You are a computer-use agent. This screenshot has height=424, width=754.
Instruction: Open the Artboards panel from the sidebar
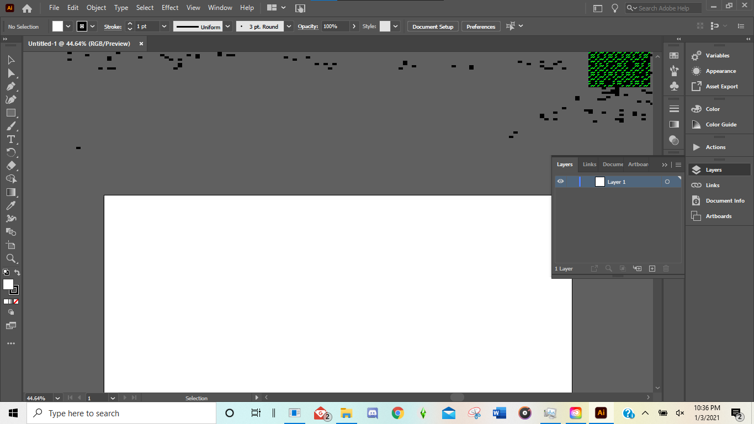pyautogui.click(x=719, y=216)
